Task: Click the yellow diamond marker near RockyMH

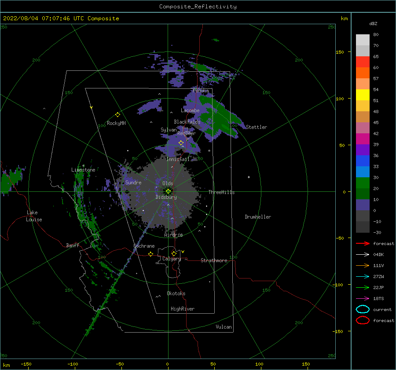Action: (x=117, y=115)
